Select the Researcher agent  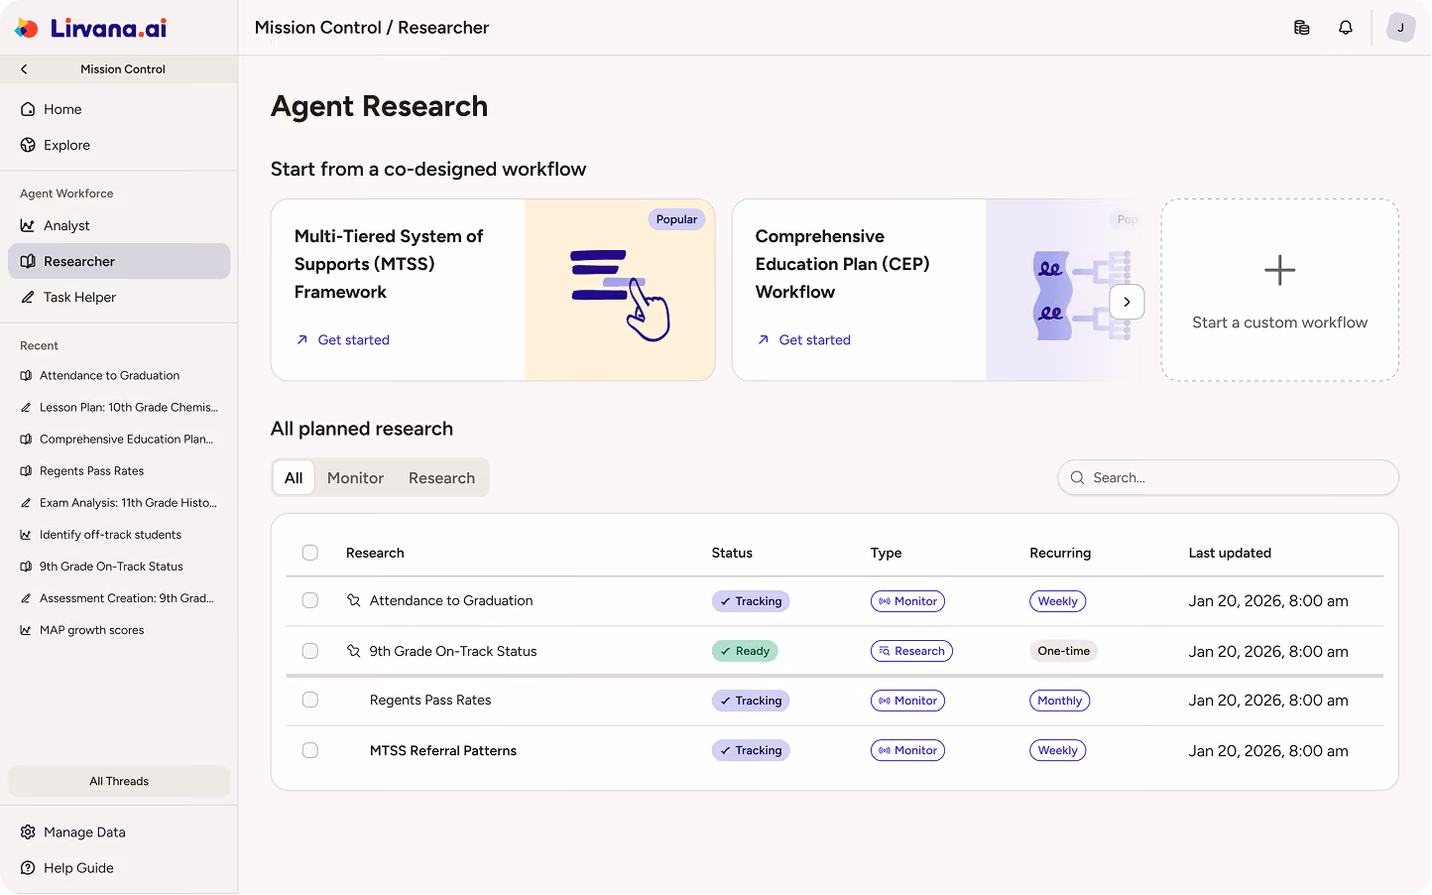[119, 261]
